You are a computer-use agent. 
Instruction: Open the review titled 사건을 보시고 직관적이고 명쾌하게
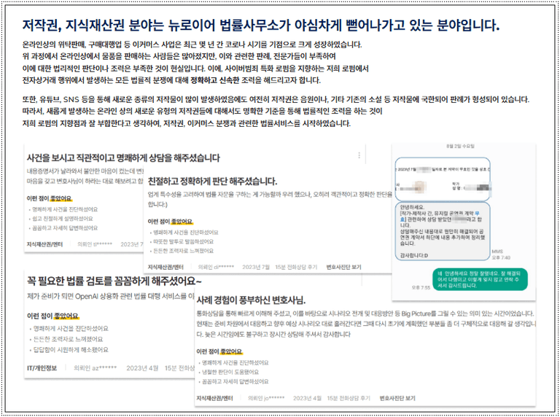(122, 157)
